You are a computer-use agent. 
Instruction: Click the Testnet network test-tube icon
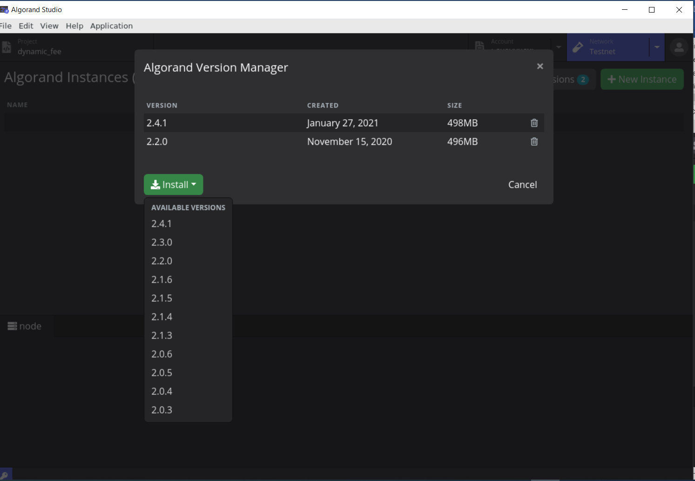[578, 47]
